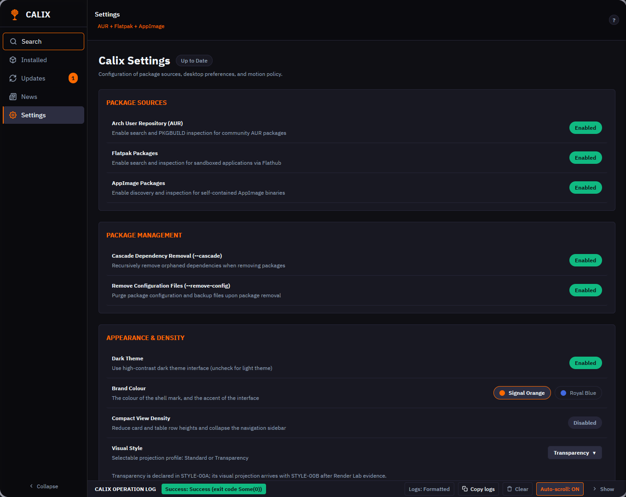Click the CALIX OPERATION LOG label
The height and width of the screenshot is (497, 626).
(125, 489)
